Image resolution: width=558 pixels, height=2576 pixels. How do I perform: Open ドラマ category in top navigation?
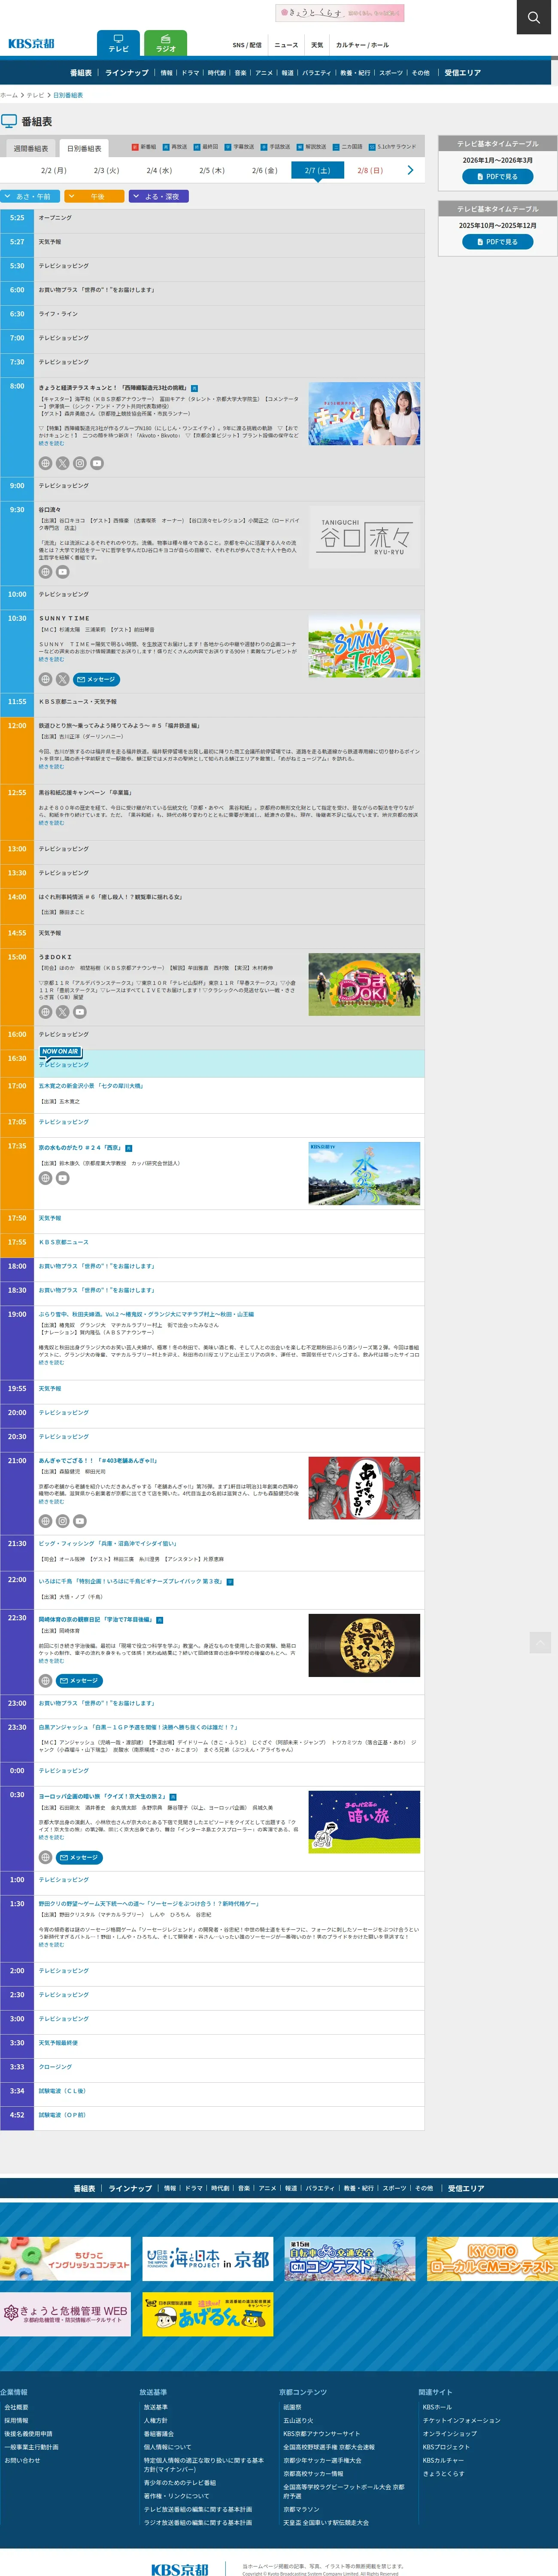click(190, 73)
